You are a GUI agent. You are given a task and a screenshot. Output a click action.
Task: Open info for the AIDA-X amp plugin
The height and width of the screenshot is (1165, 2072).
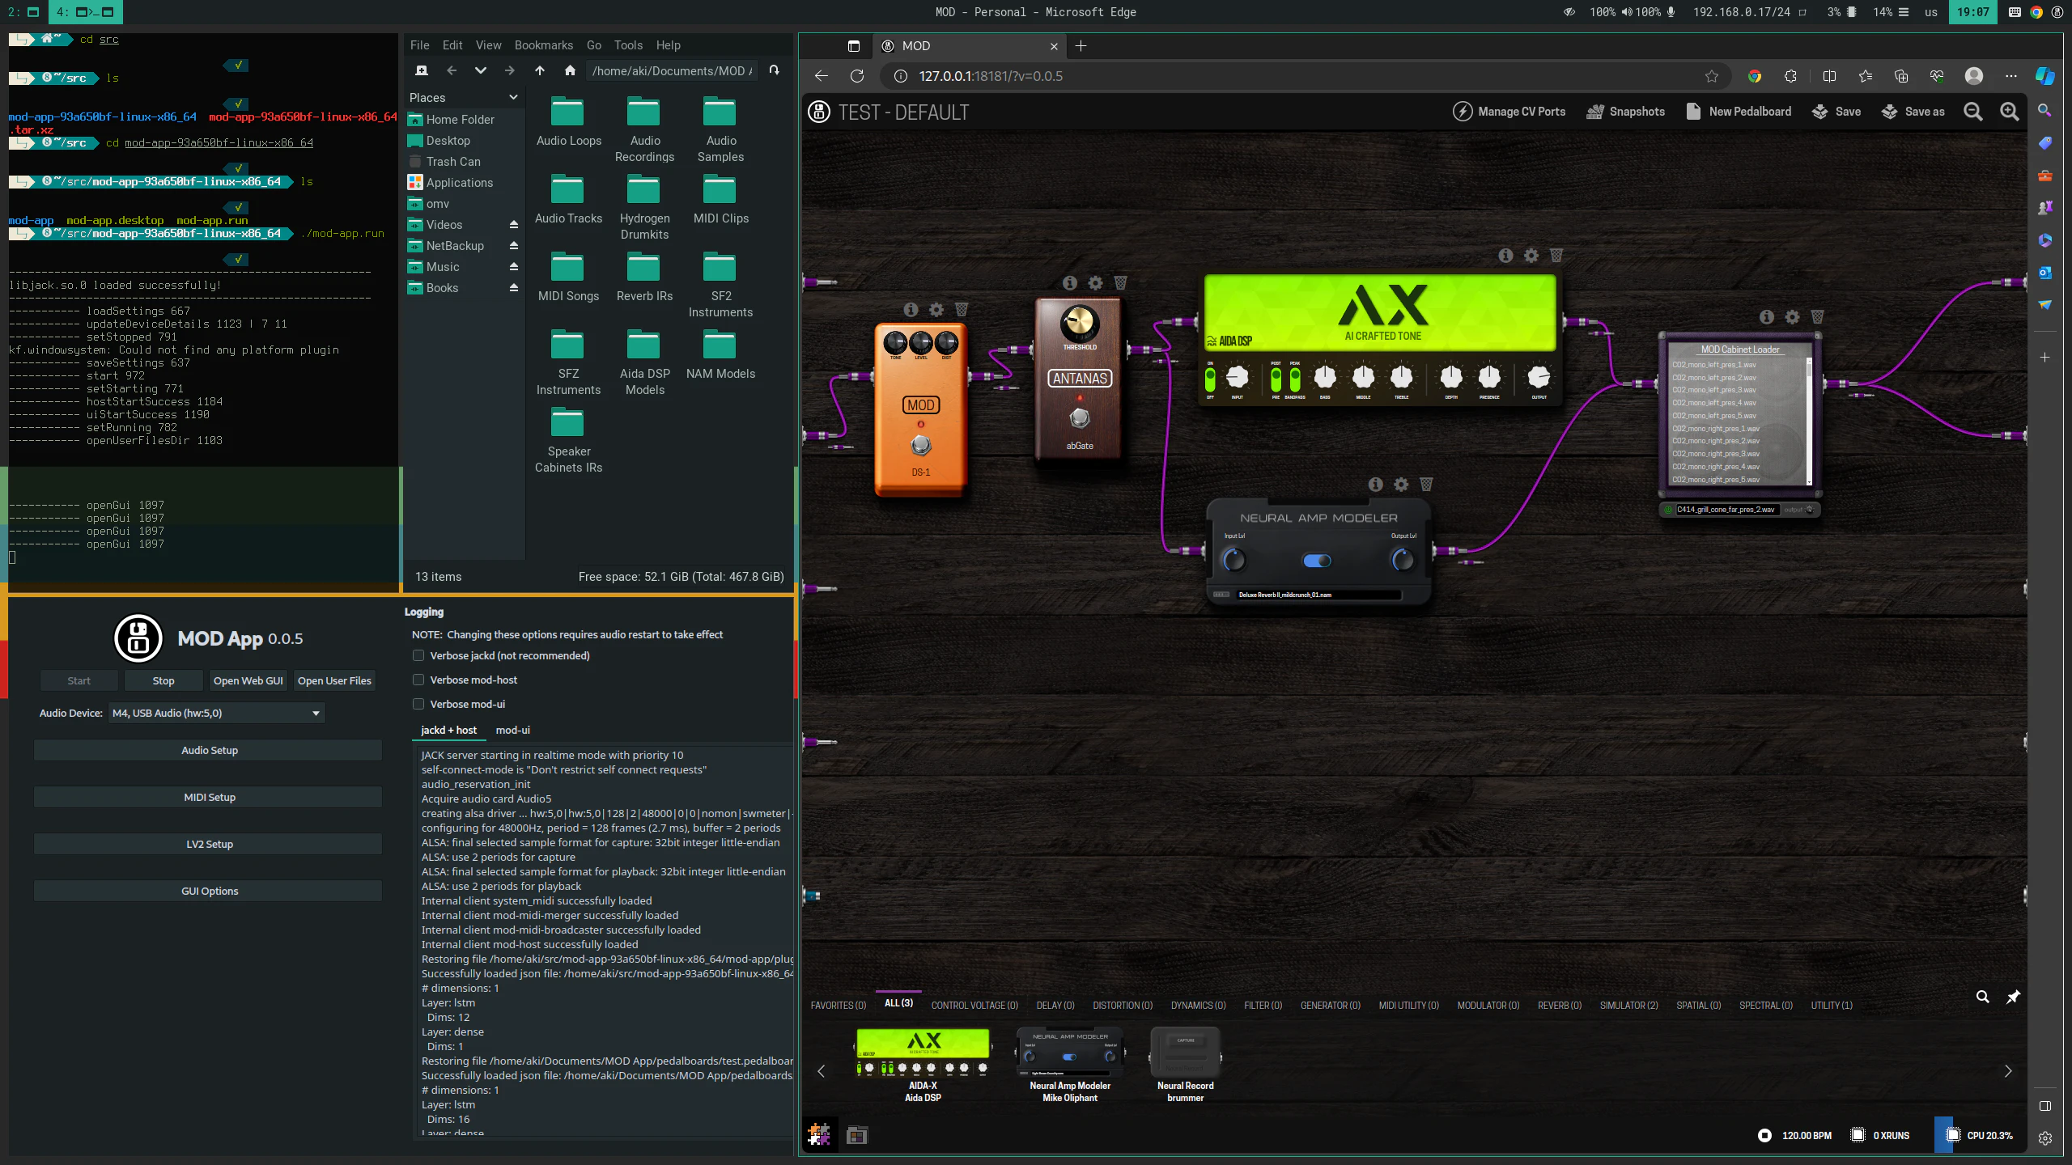pyautogui.click(x=1505, y=256)
